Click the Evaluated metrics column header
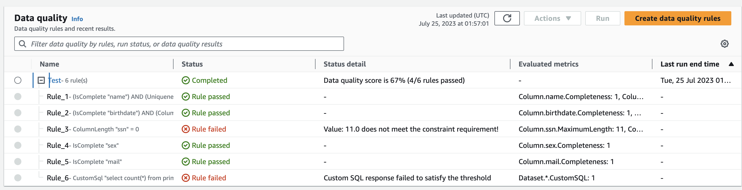The image size is (742, 190). coord(548,64)
